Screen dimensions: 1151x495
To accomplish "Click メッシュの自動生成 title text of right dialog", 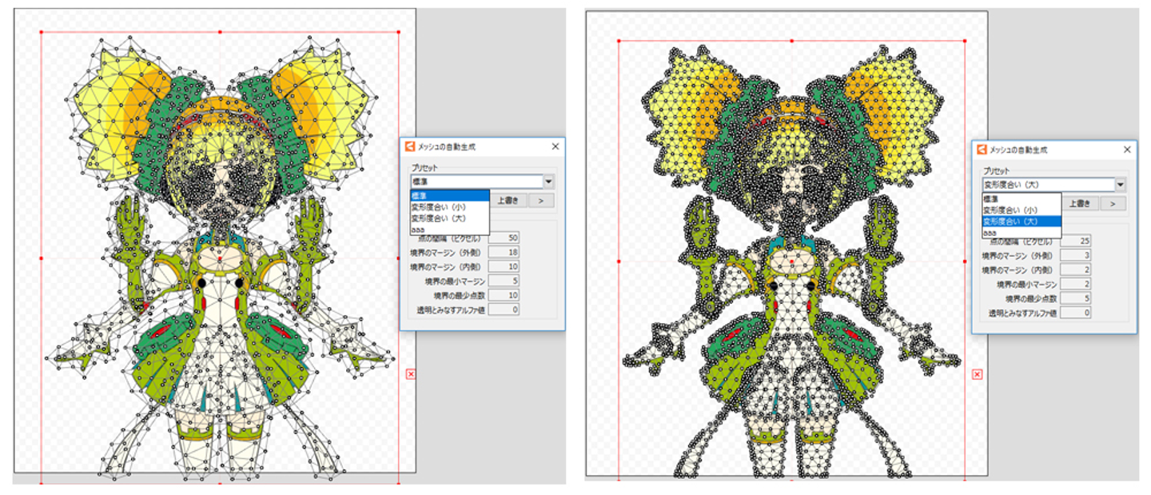I will (x=1018, y=150).
